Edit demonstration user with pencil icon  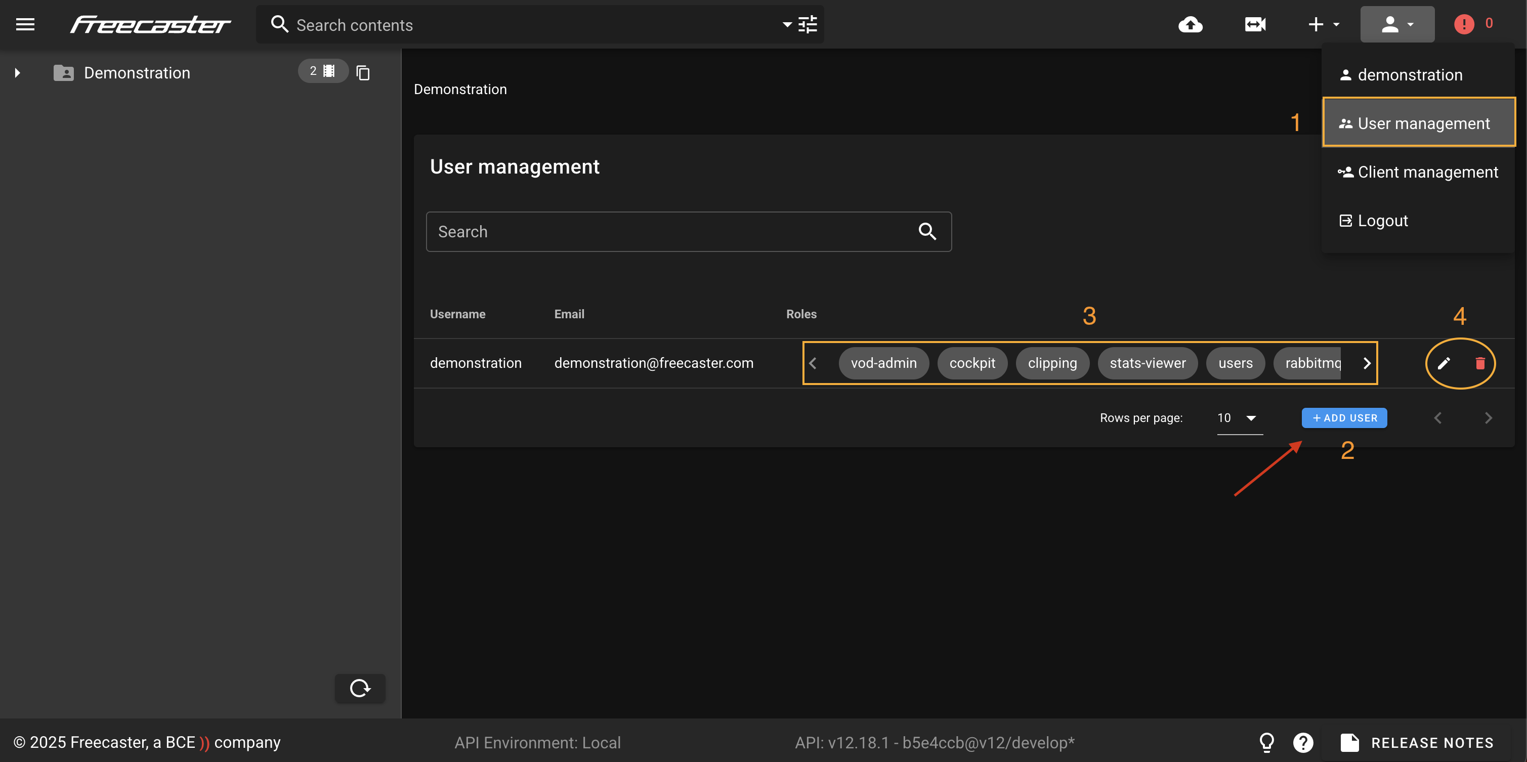[1444, 363]
